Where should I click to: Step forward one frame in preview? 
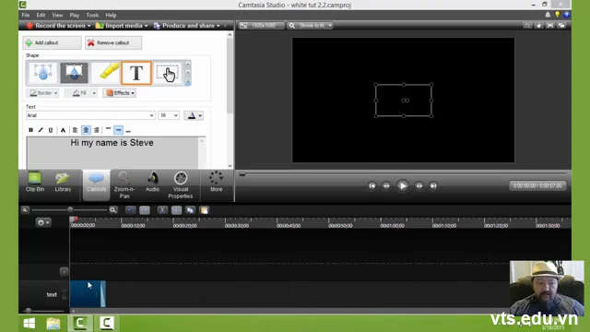point(419,185)
